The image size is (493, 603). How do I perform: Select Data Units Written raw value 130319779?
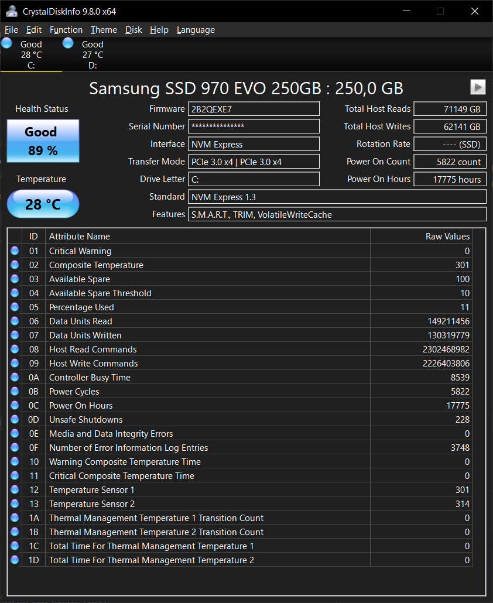(449, 335)
